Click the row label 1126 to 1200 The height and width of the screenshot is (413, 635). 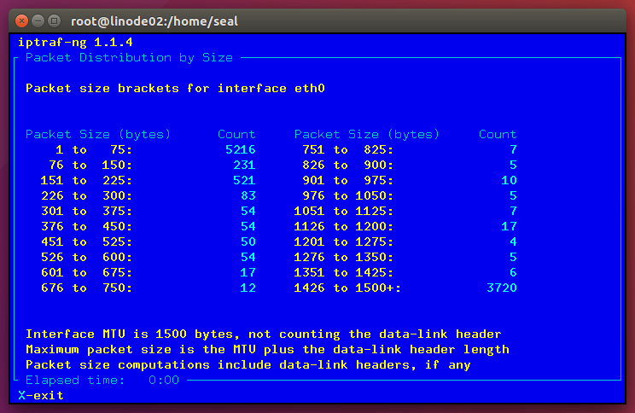(x=344, y=226)
